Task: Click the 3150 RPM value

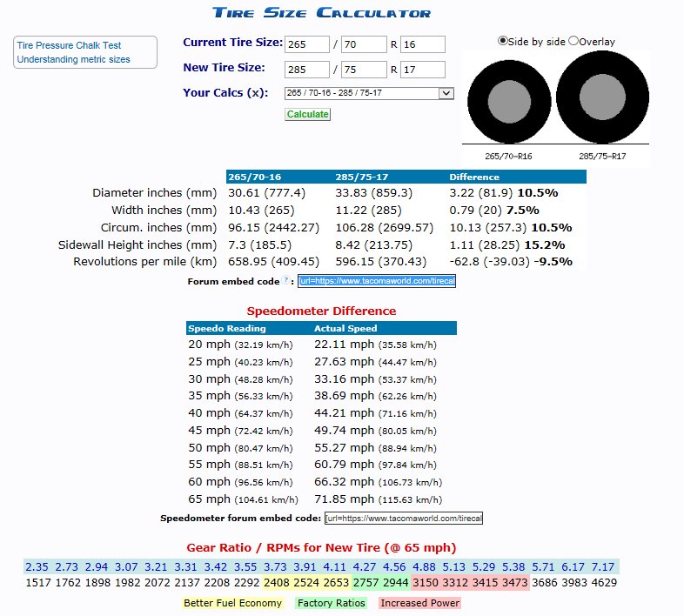Action: 425,583
